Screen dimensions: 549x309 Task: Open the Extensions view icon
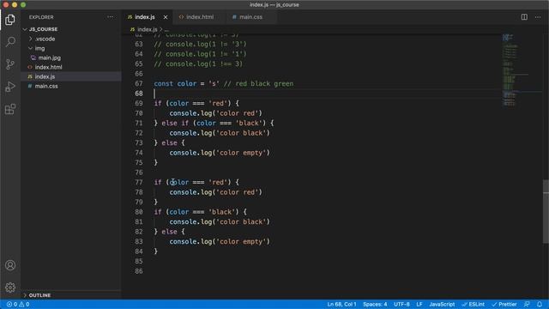point(10,109)
